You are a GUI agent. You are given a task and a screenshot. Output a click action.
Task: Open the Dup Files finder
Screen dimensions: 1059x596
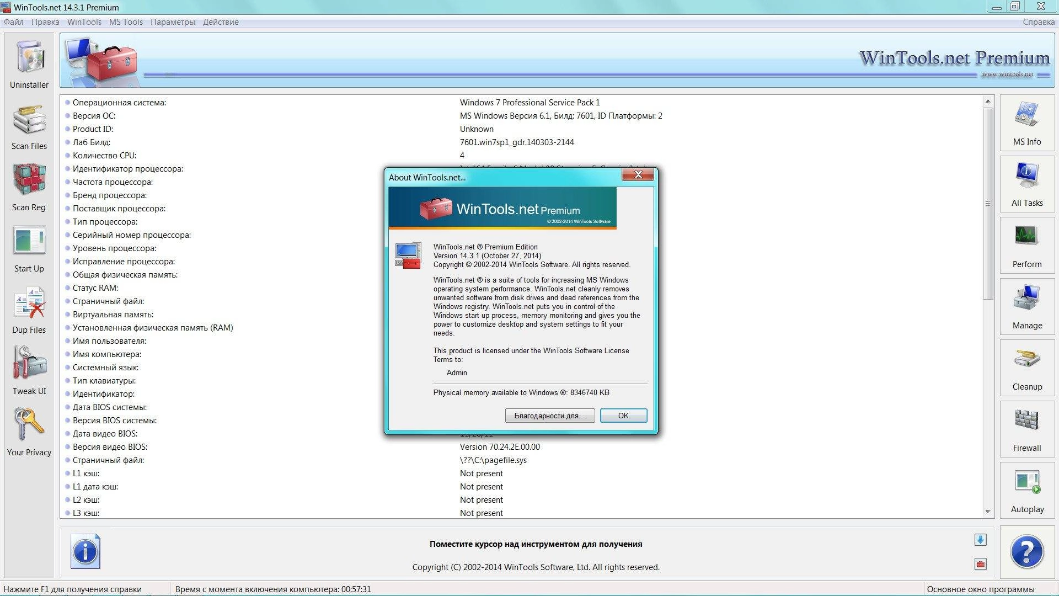[x=29, y=310]
